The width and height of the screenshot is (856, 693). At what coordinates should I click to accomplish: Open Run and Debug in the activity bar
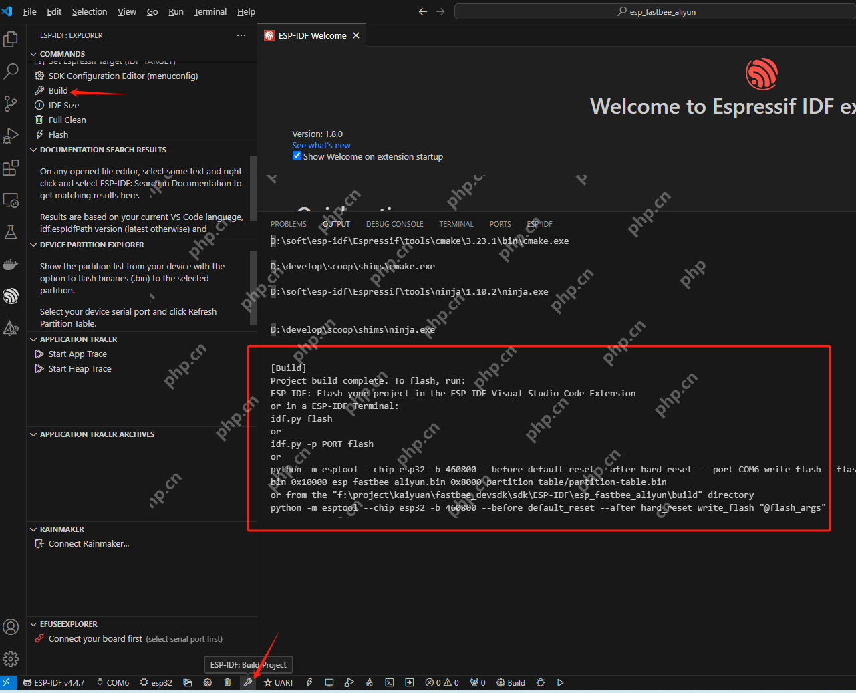click(11, 136)
